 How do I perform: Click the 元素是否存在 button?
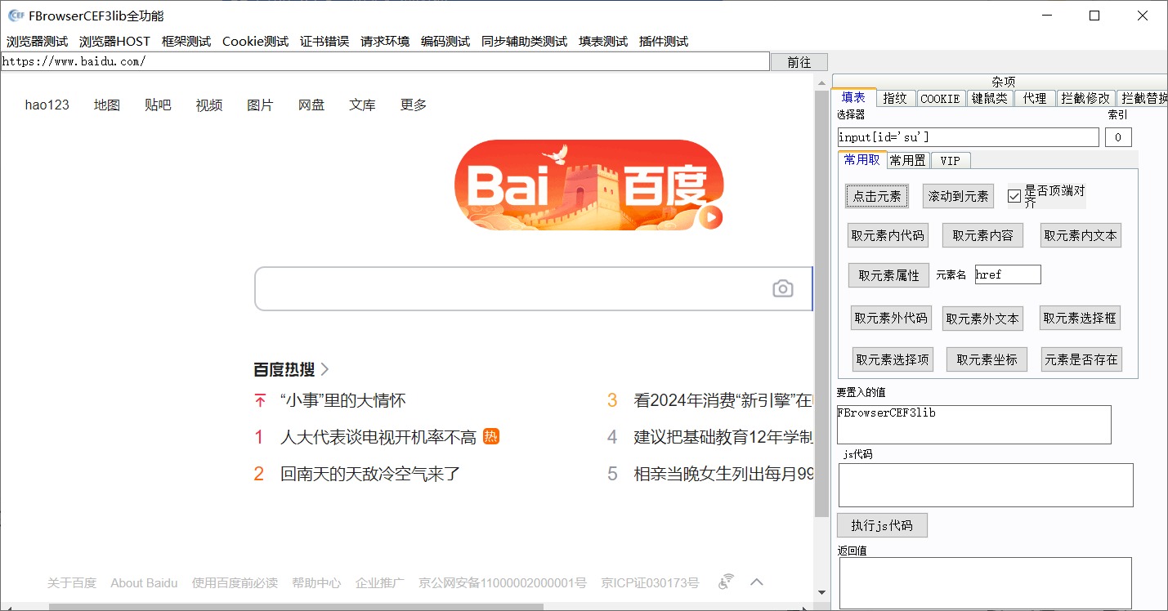pos(1081,359)
